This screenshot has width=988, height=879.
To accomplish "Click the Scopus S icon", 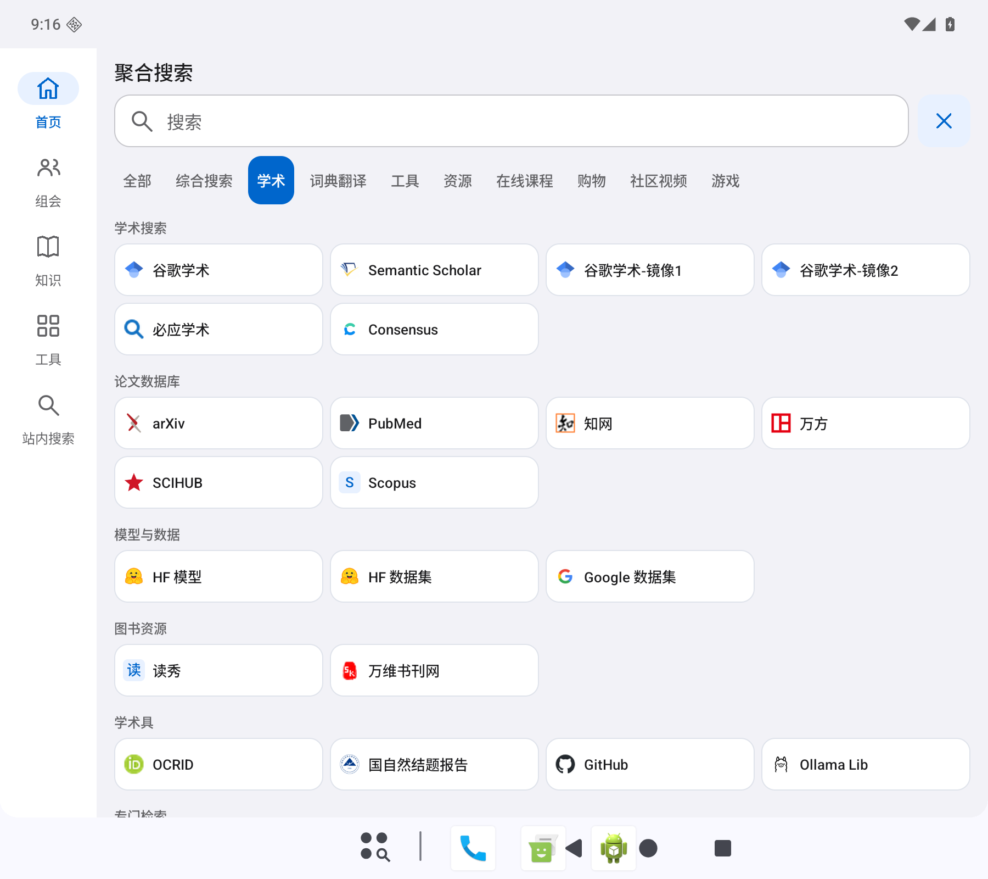I will 349,482.
